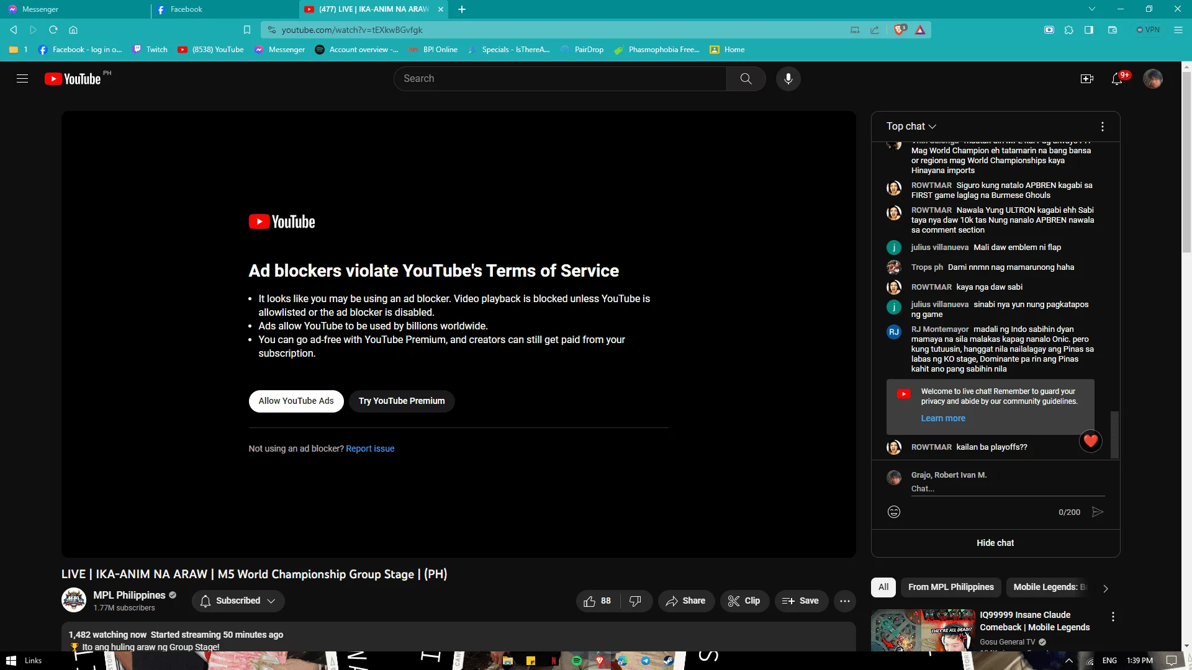Open options for Claude Comeback video
The image size is (1192, 670).
1113,617
